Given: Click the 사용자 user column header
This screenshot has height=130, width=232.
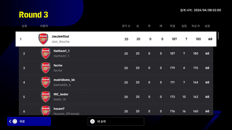Looking at the screenshot, I should [44, 26].
